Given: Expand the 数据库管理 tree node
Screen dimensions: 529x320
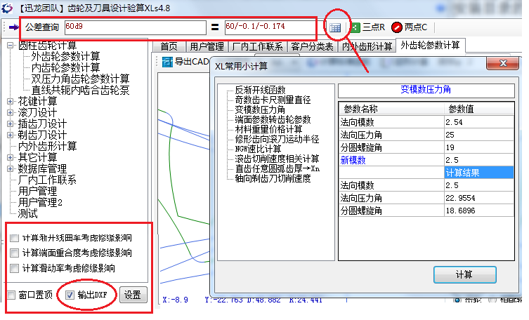Looking at the screenshot, I should pyautogui.click(x=10, y=168).
